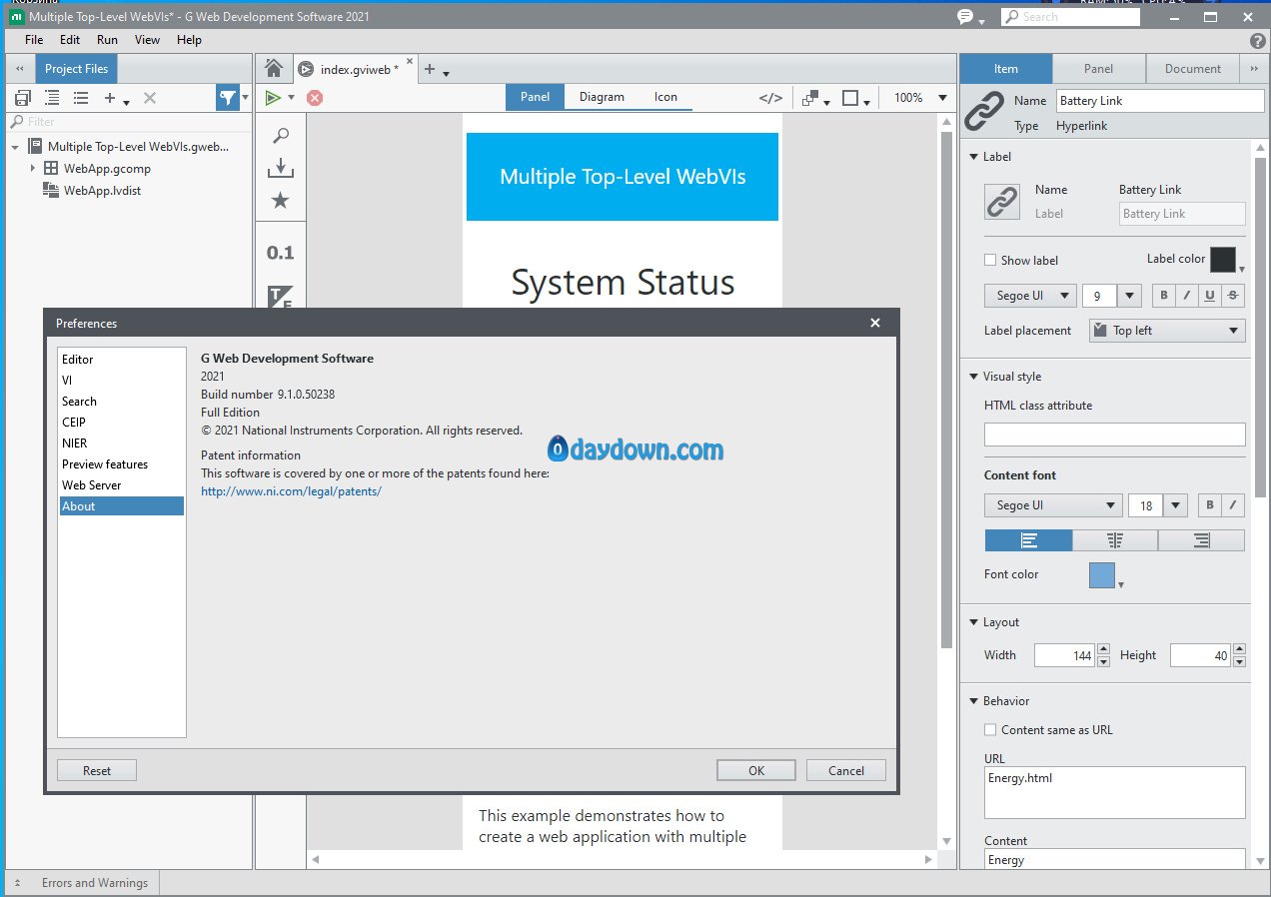Viewport: 1271px width, 897px height.
Task: Open the square-outline toolbar tool
Action: [x=850, y=98]
